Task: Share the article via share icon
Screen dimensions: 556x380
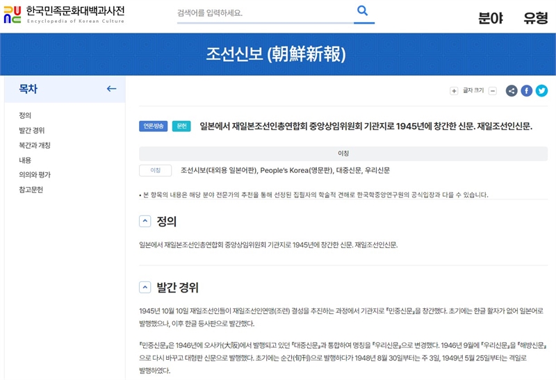Action: coord(512,90)
